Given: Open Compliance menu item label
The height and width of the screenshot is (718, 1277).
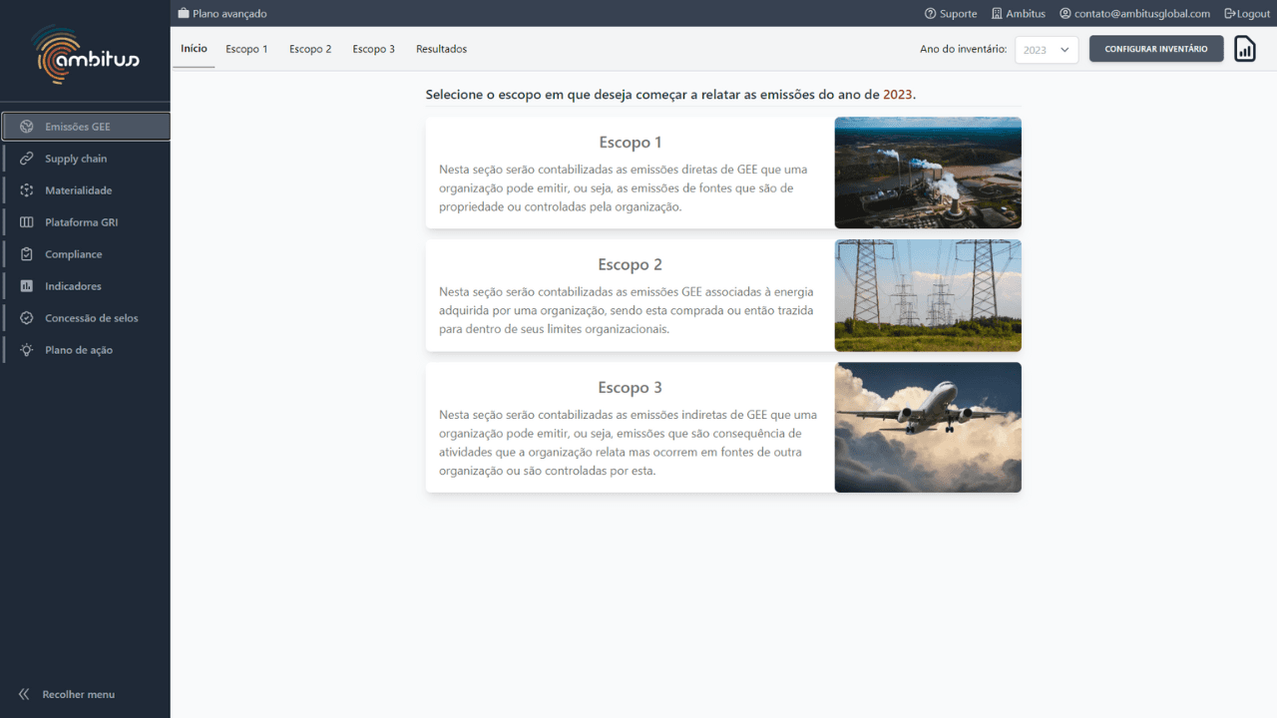Looking at the screenshot, I should pos(73,254).
